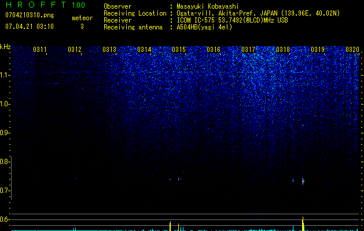This screenshot has width=364, height=231.
Task: Click the 0312 time marker
Action: pos(75,50)
